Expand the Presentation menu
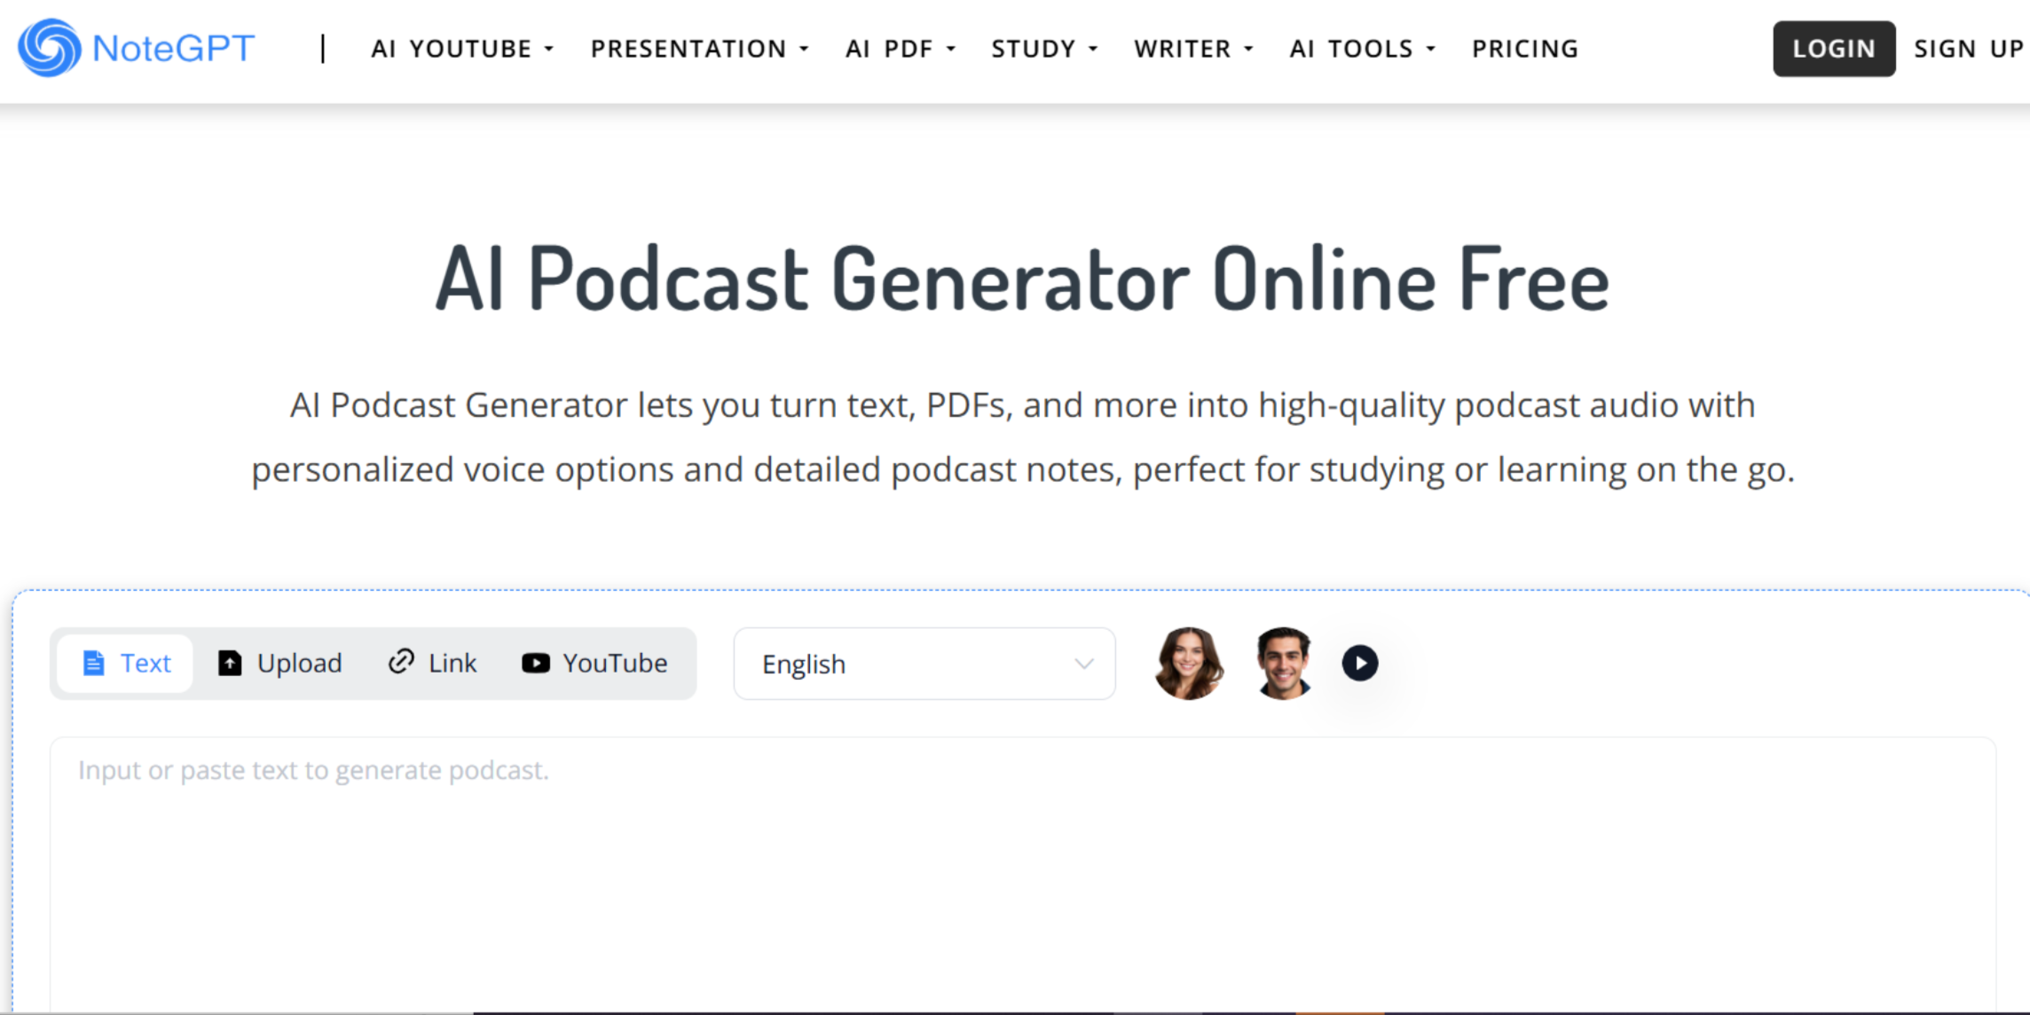The image size is (2030, 1015). point(699,49)
